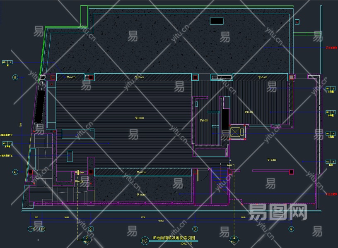Viewport: 338px width, 248px height.
Task: Select the red column at grid A-2
Action: (x=91, y=172)
